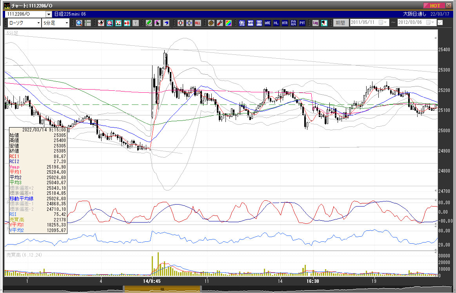The image size is (456, 293).
Task: Open the start date 2011/05/11 calendar picker
Action: click(x=383, y=23)
